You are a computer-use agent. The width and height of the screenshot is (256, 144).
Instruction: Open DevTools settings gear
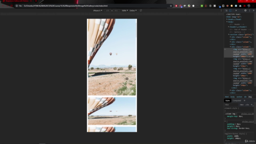(245, 10)
